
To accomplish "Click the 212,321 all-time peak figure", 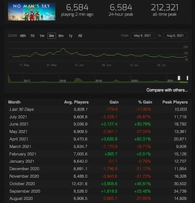I will [x=165, y=8].
